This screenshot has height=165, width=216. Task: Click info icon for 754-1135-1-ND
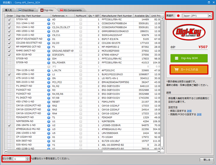coord(49,71)
